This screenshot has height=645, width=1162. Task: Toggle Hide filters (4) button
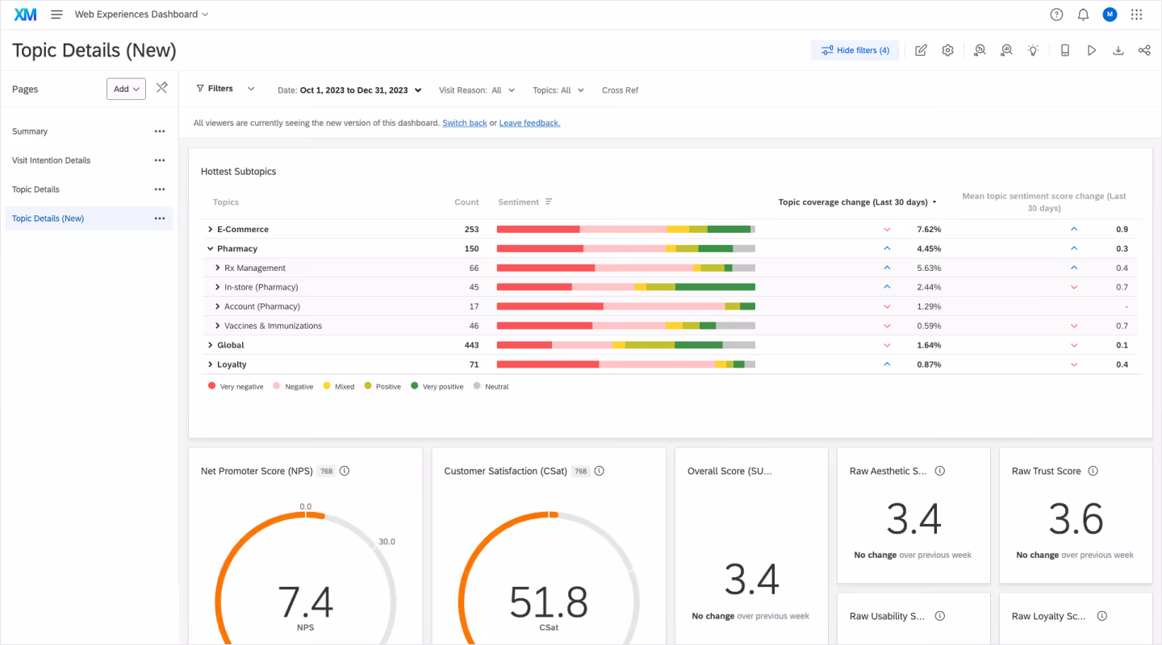[855, 50]
